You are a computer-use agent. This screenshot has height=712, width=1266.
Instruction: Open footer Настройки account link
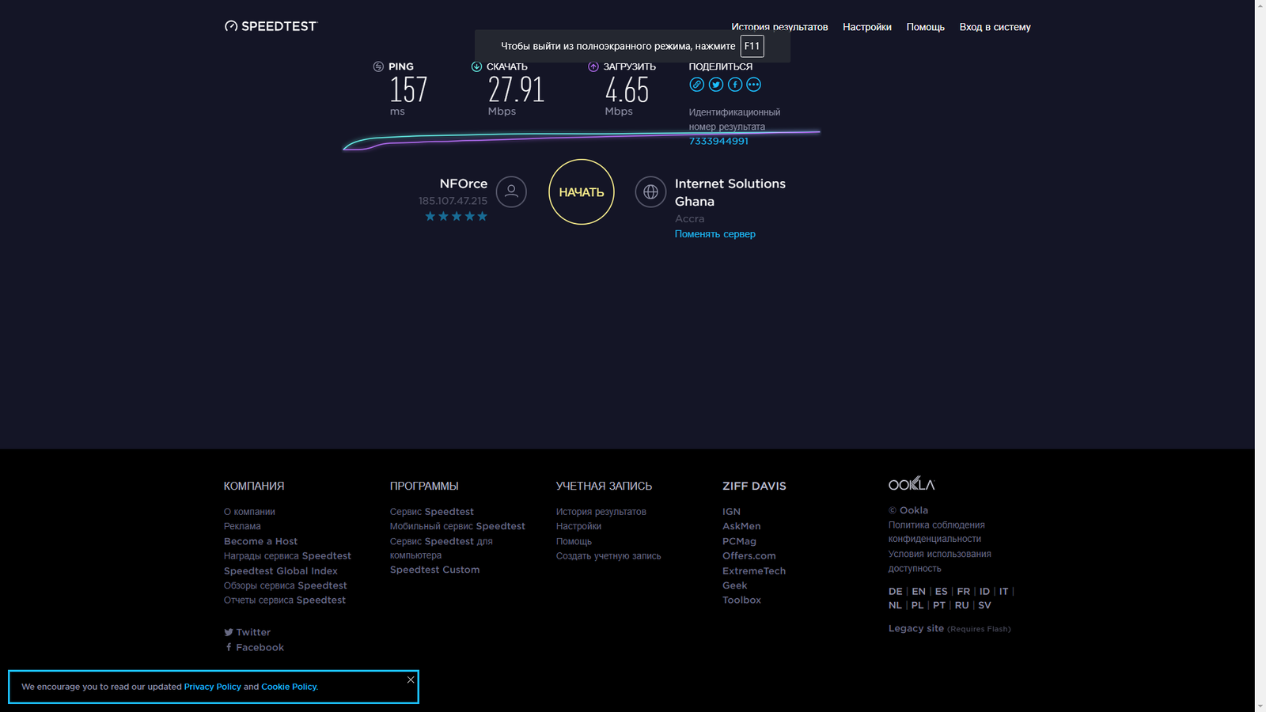click(x=578, y=526)
